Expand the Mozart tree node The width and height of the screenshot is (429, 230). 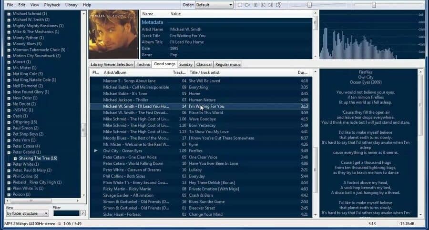click(x=9, y=62)
